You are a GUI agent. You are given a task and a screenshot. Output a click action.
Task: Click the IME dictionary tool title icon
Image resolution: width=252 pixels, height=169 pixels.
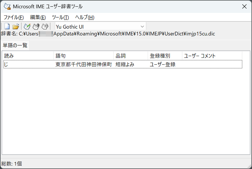click(7, 6)
